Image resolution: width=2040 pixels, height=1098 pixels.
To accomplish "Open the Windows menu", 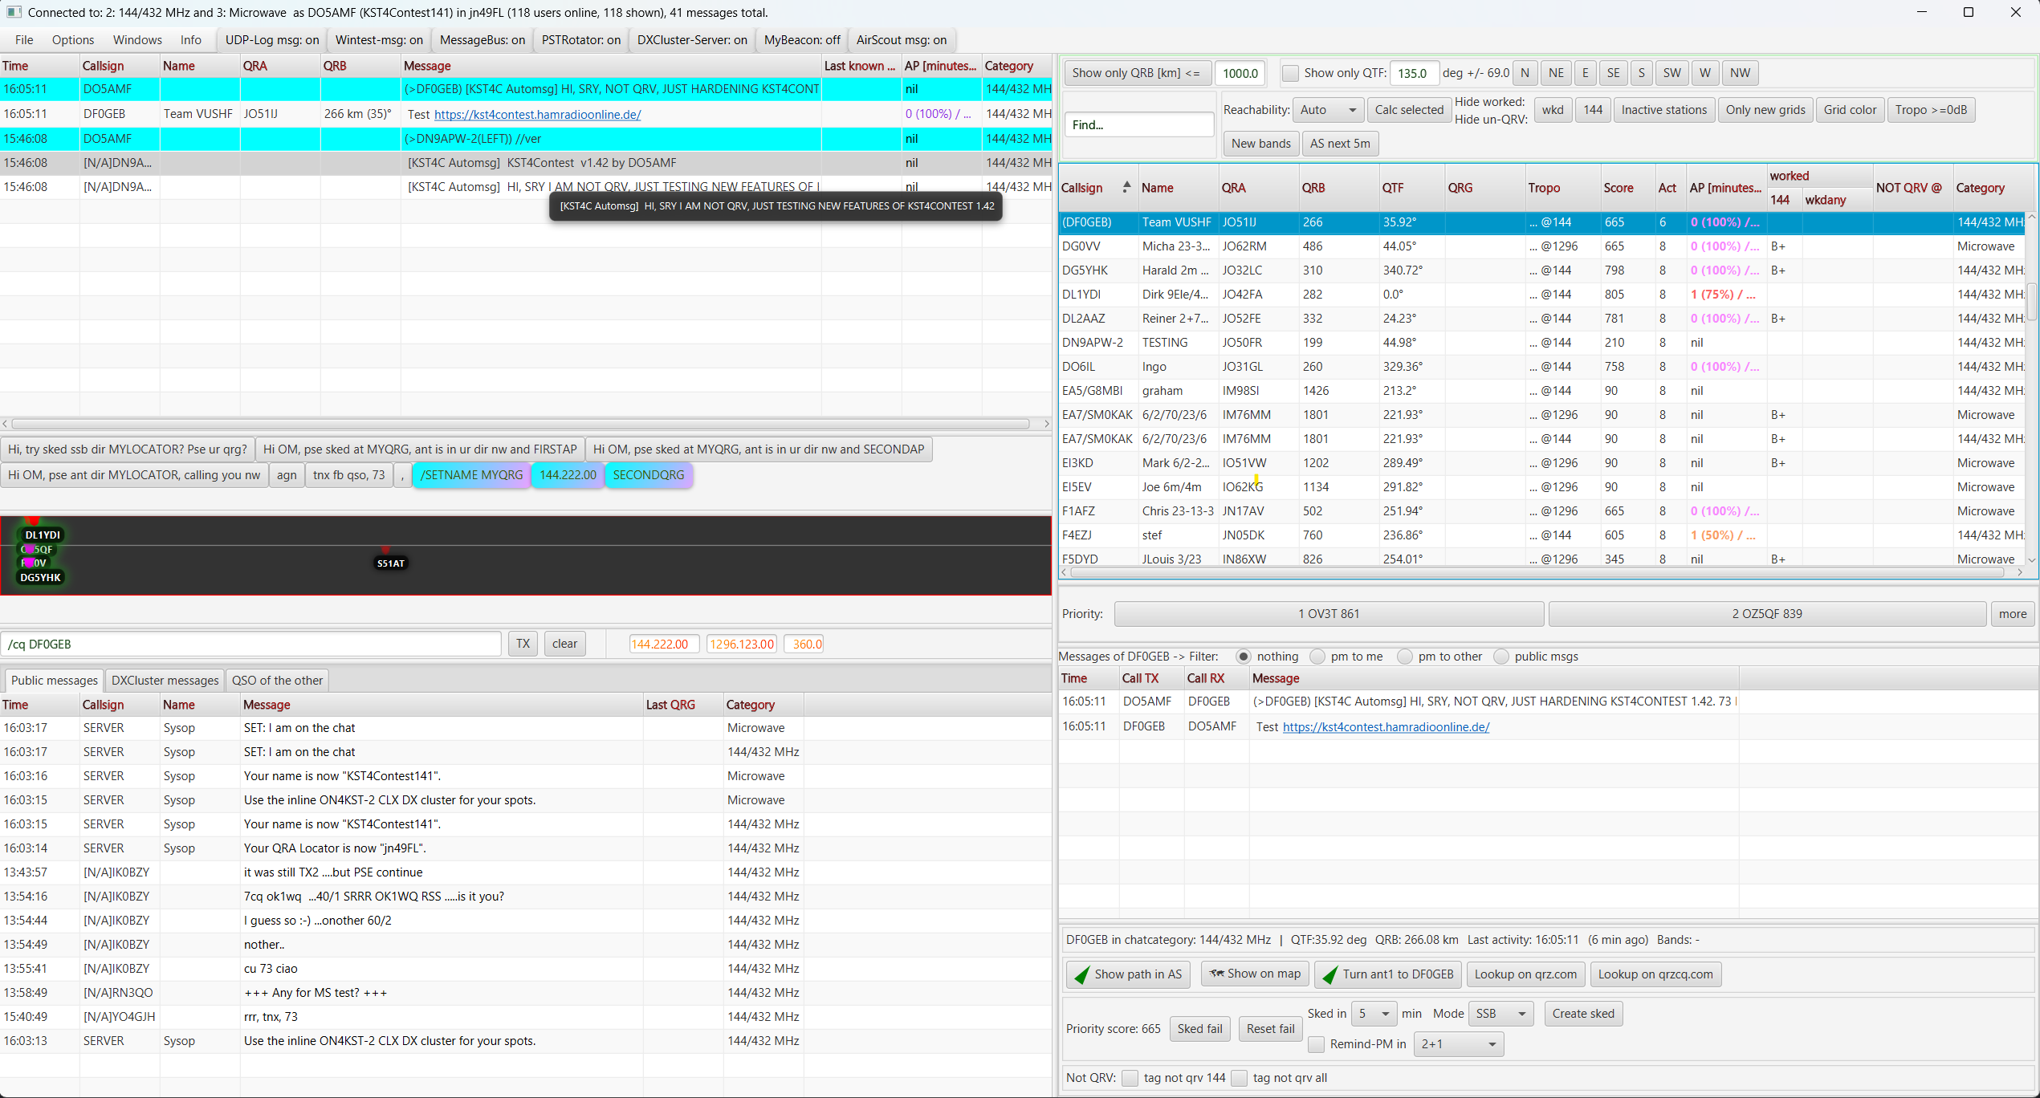I will pyautogui.click(x=137, y=40).
